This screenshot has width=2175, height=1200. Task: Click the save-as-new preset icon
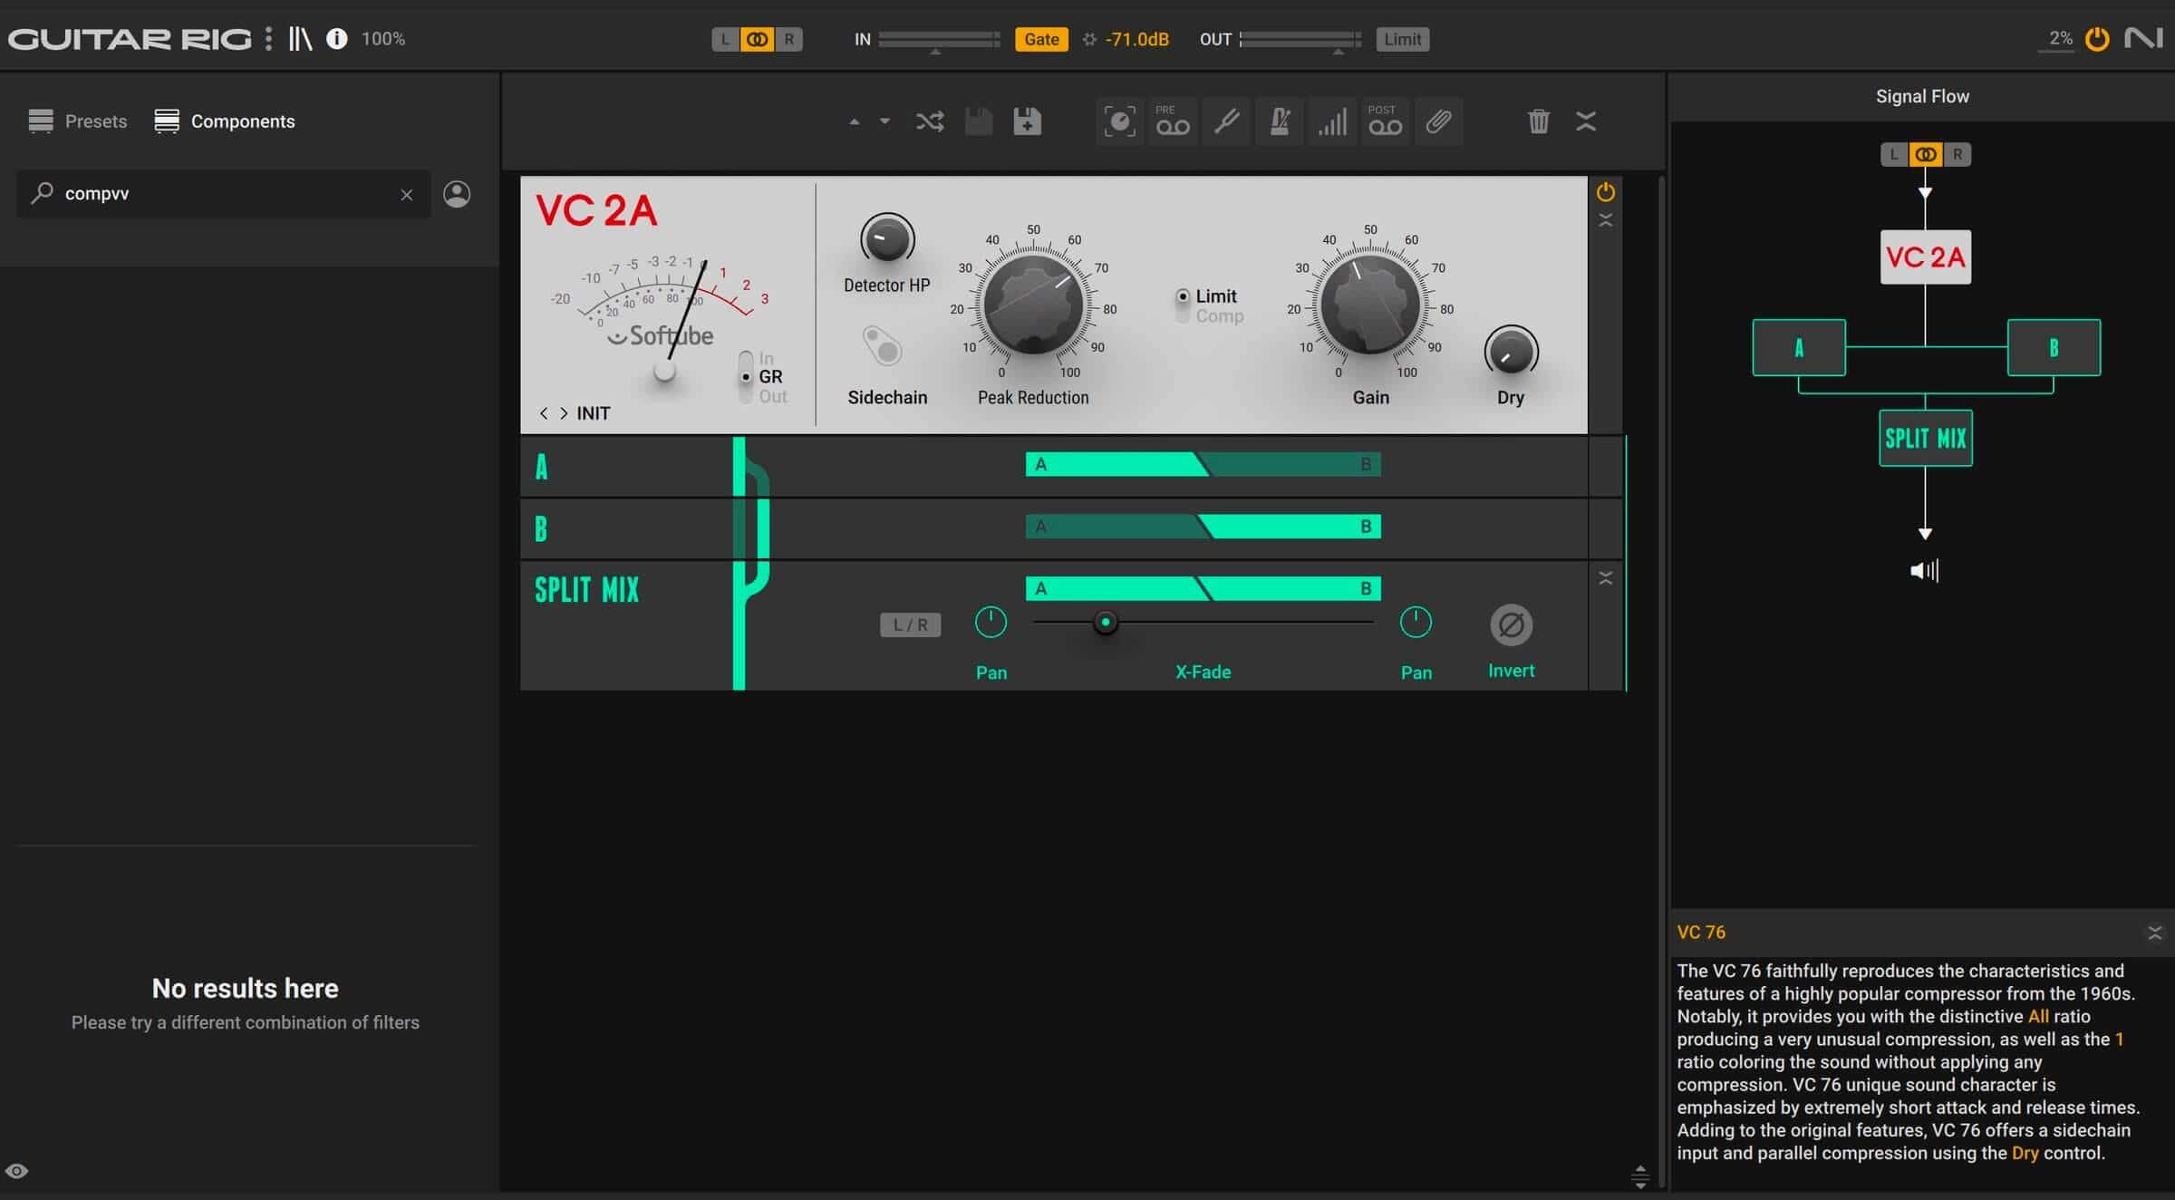tap(1027, 121)
